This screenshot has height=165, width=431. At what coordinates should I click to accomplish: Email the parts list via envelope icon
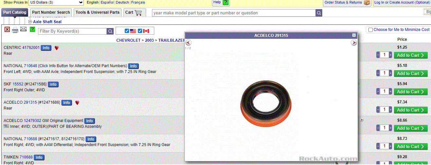23,29
